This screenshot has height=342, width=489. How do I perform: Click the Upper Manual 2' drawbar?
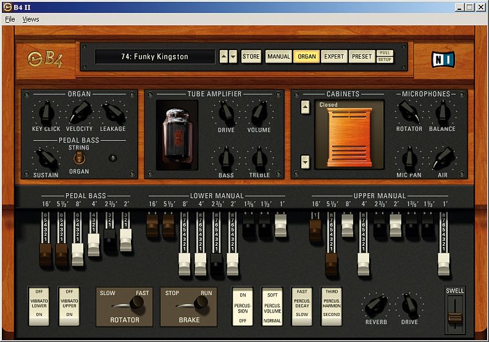pos(395,226)
